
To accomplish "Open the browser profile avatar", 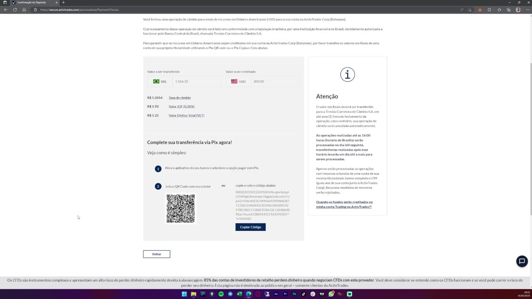I will 518,10.
